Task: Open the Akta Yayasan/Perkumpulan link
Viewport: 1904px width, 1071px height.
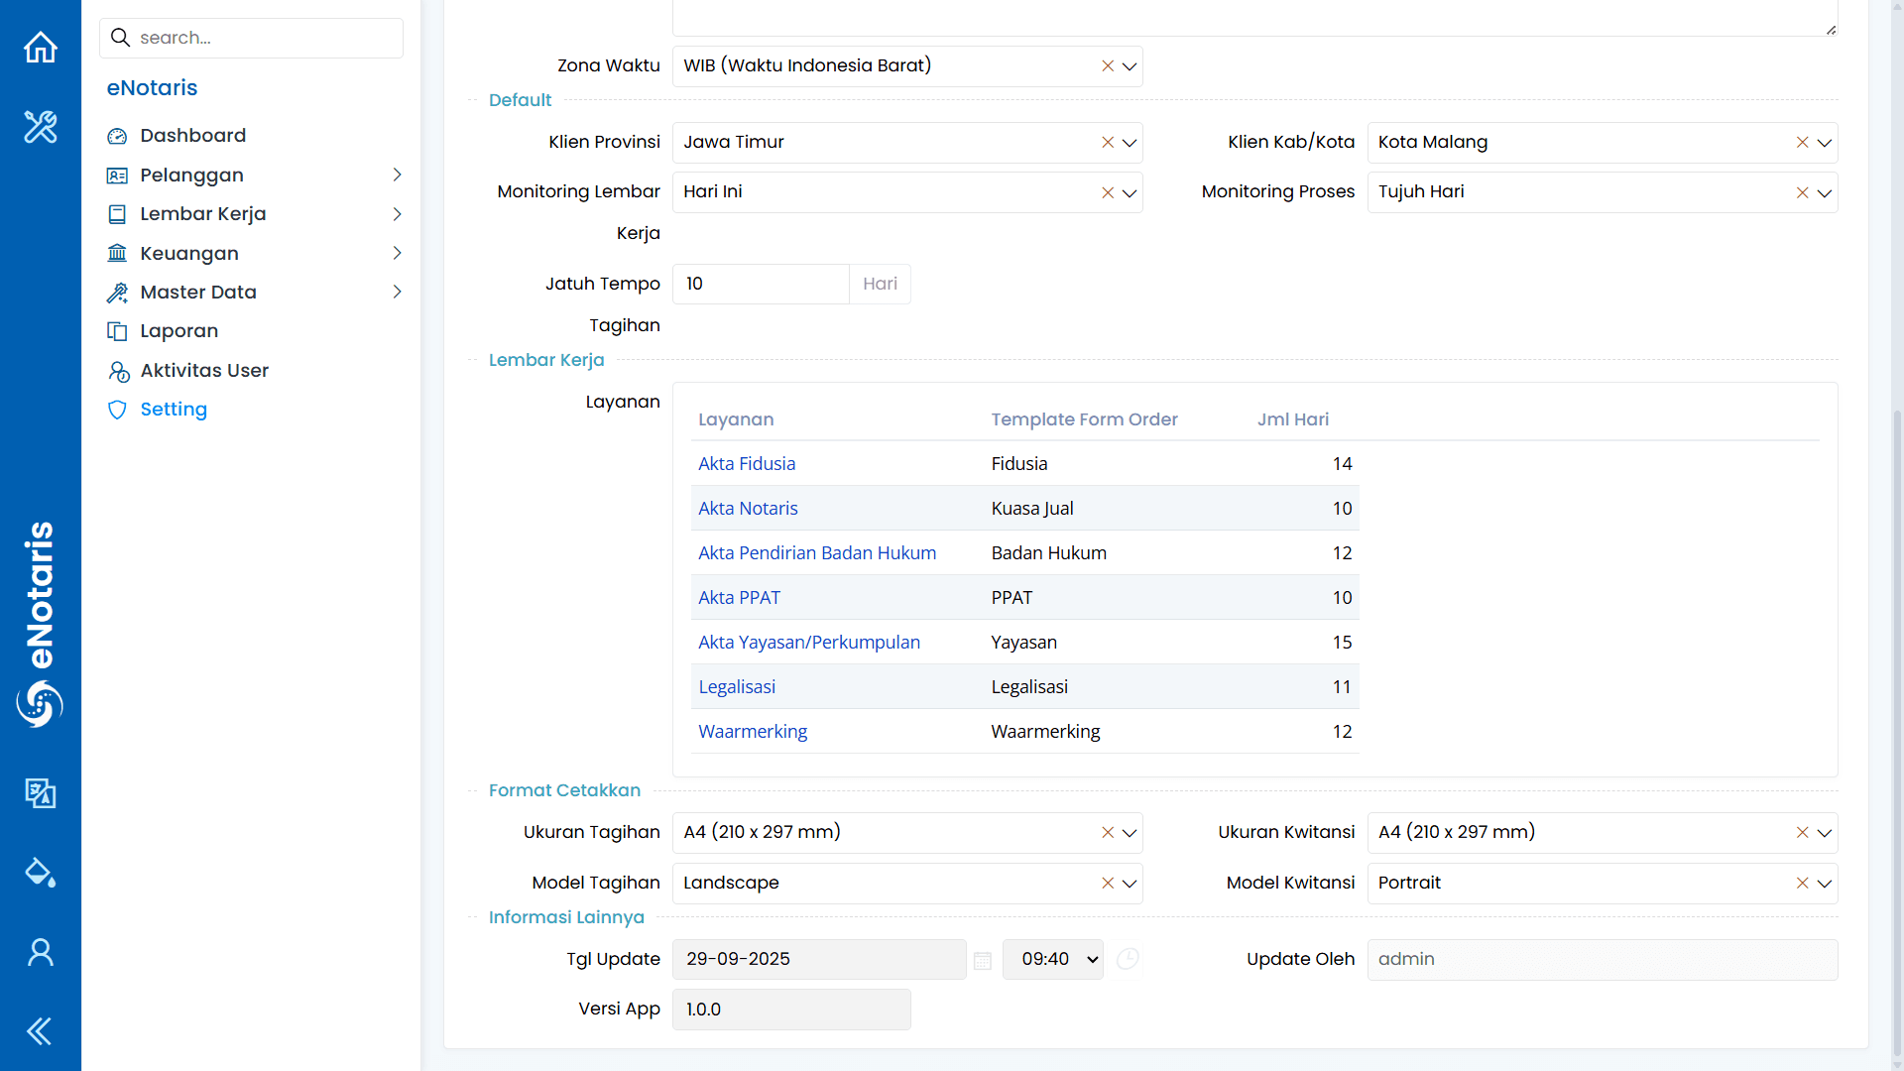Action: point(809,642)
